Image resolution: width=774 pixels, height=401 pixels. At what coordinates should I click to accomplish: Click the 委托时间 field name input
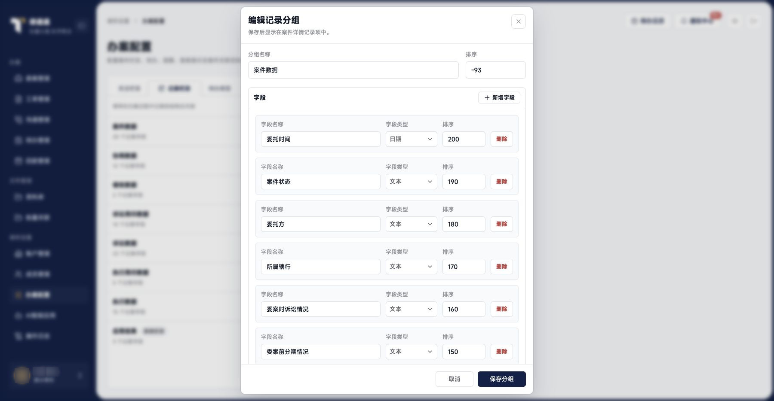pyautogui.click(x=320, y=139)
